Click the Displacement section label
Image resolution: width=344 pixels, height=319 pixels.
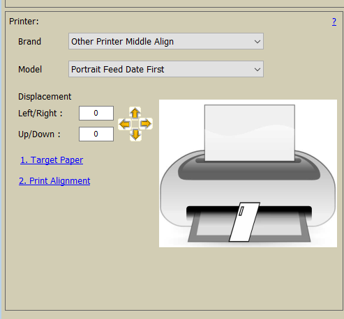click(x=45, y=97)
